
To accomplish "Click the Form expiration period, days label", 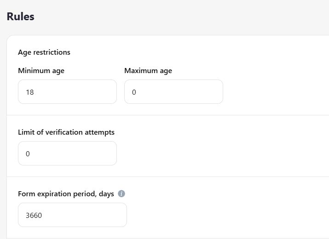I will tap(66, 194).
